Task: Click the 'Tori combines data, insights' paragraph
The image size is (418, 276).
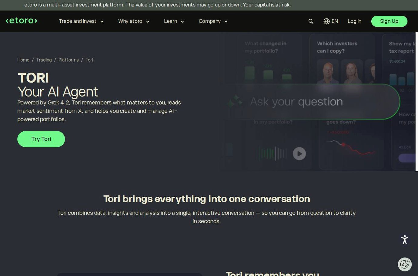Action: coord(206,217)
